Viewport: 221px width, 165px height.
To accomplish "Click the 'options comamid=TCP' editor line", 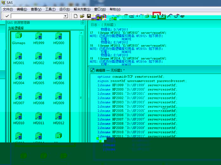I will point(131,77).
